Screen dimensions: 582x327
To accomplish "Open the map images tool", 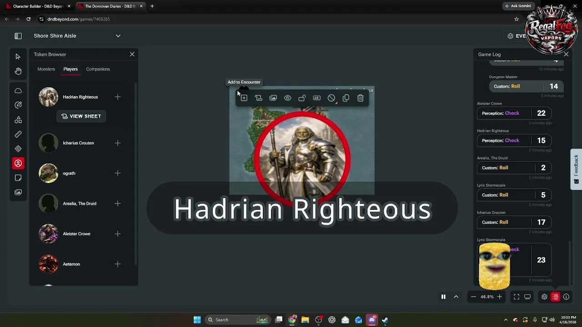I will (18, 192).
